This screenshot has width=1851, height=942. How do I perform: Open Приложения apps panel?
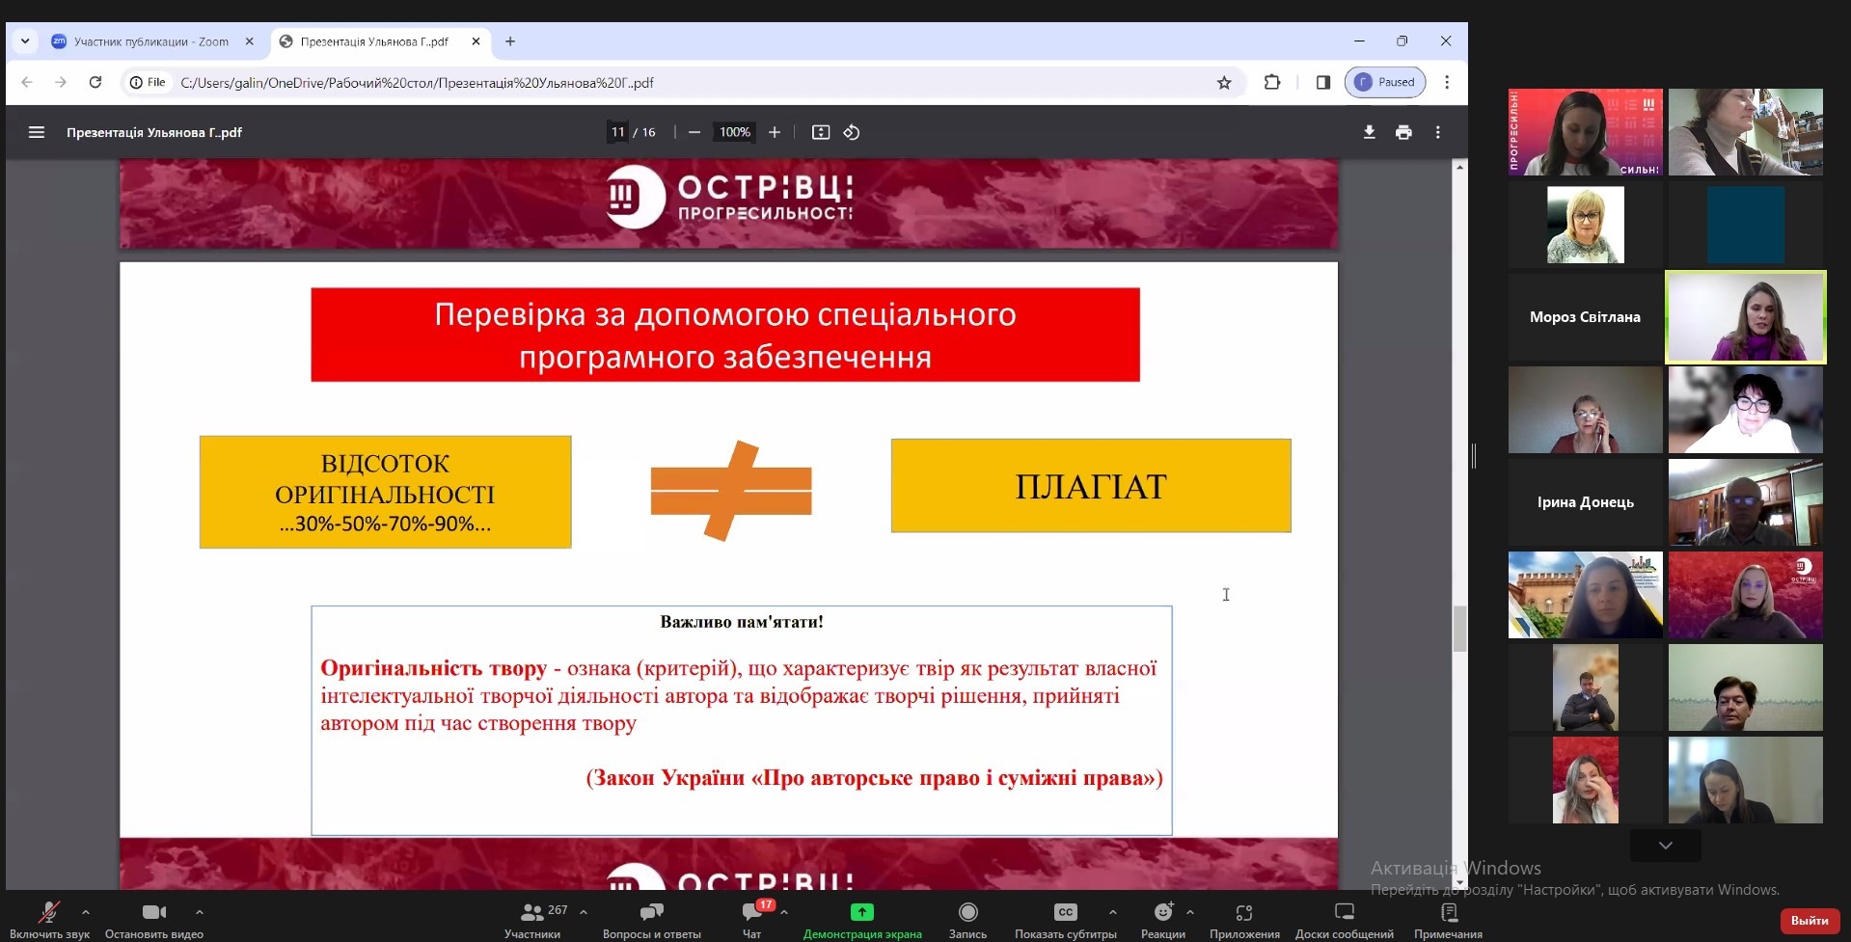tap(1244, 920)
